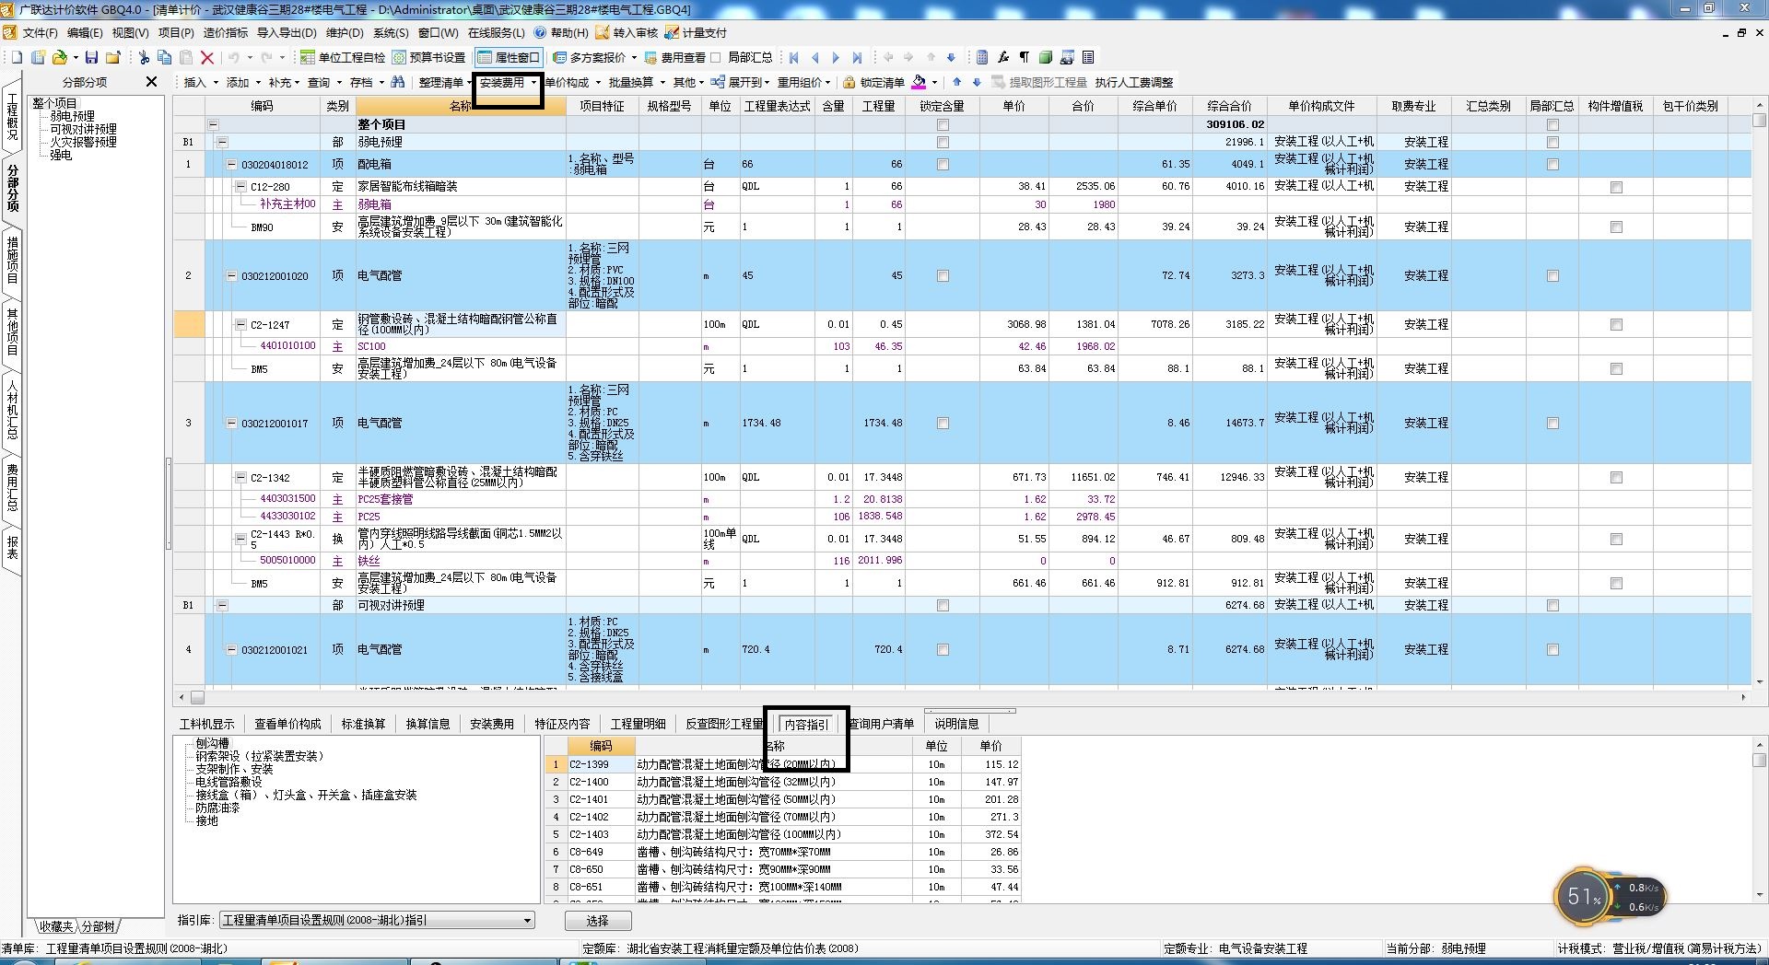Viewport: 1769px width, 965px height.
Task: Click the Save (floppy disk) icon
Action: click(x=91, y=57)
